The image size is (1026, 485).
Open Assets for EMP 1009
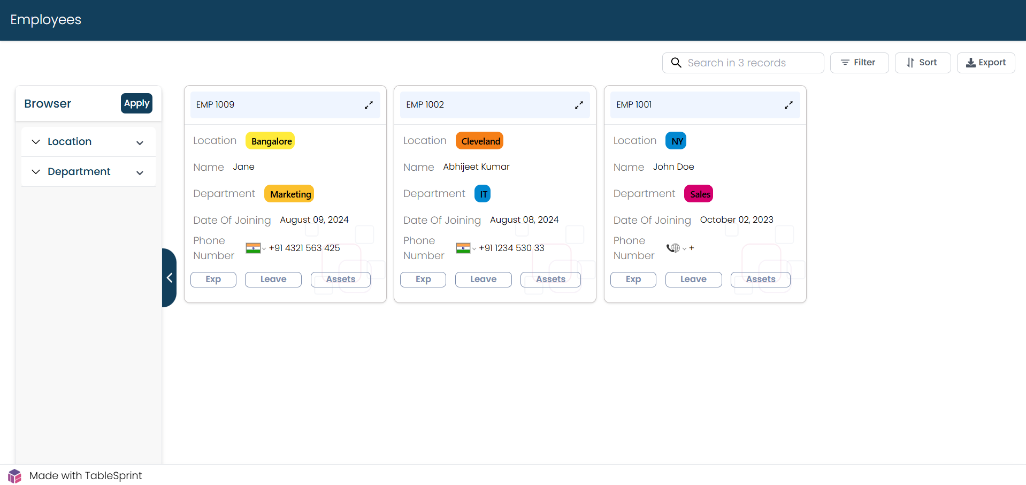click(340, 279)
